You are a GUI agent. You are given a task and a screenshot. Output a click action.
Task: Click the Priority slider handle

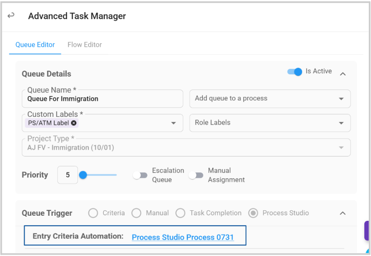pos(83,175)
